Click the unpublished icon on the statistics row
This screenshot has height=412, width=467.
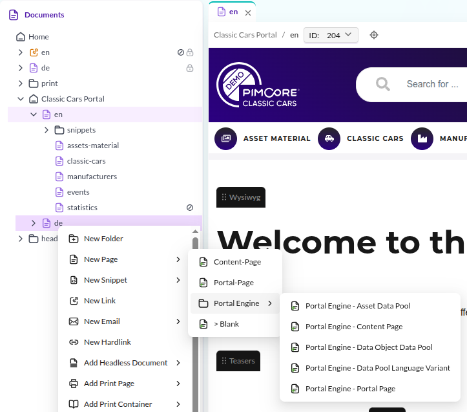click(x=190, y=208)
